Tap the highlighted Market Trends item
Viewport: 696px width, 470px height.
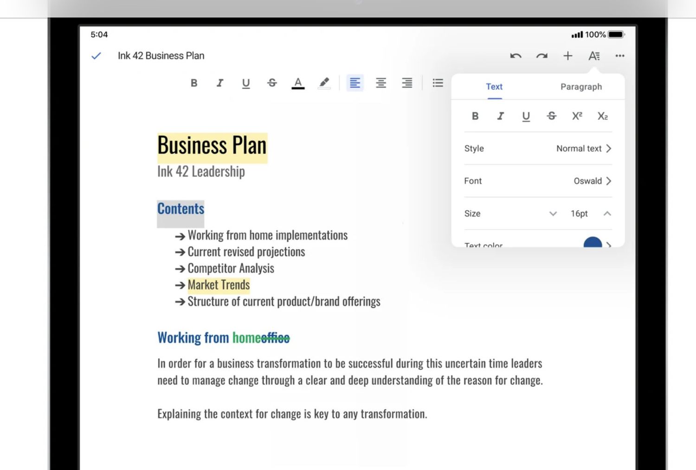pos(219,285)
